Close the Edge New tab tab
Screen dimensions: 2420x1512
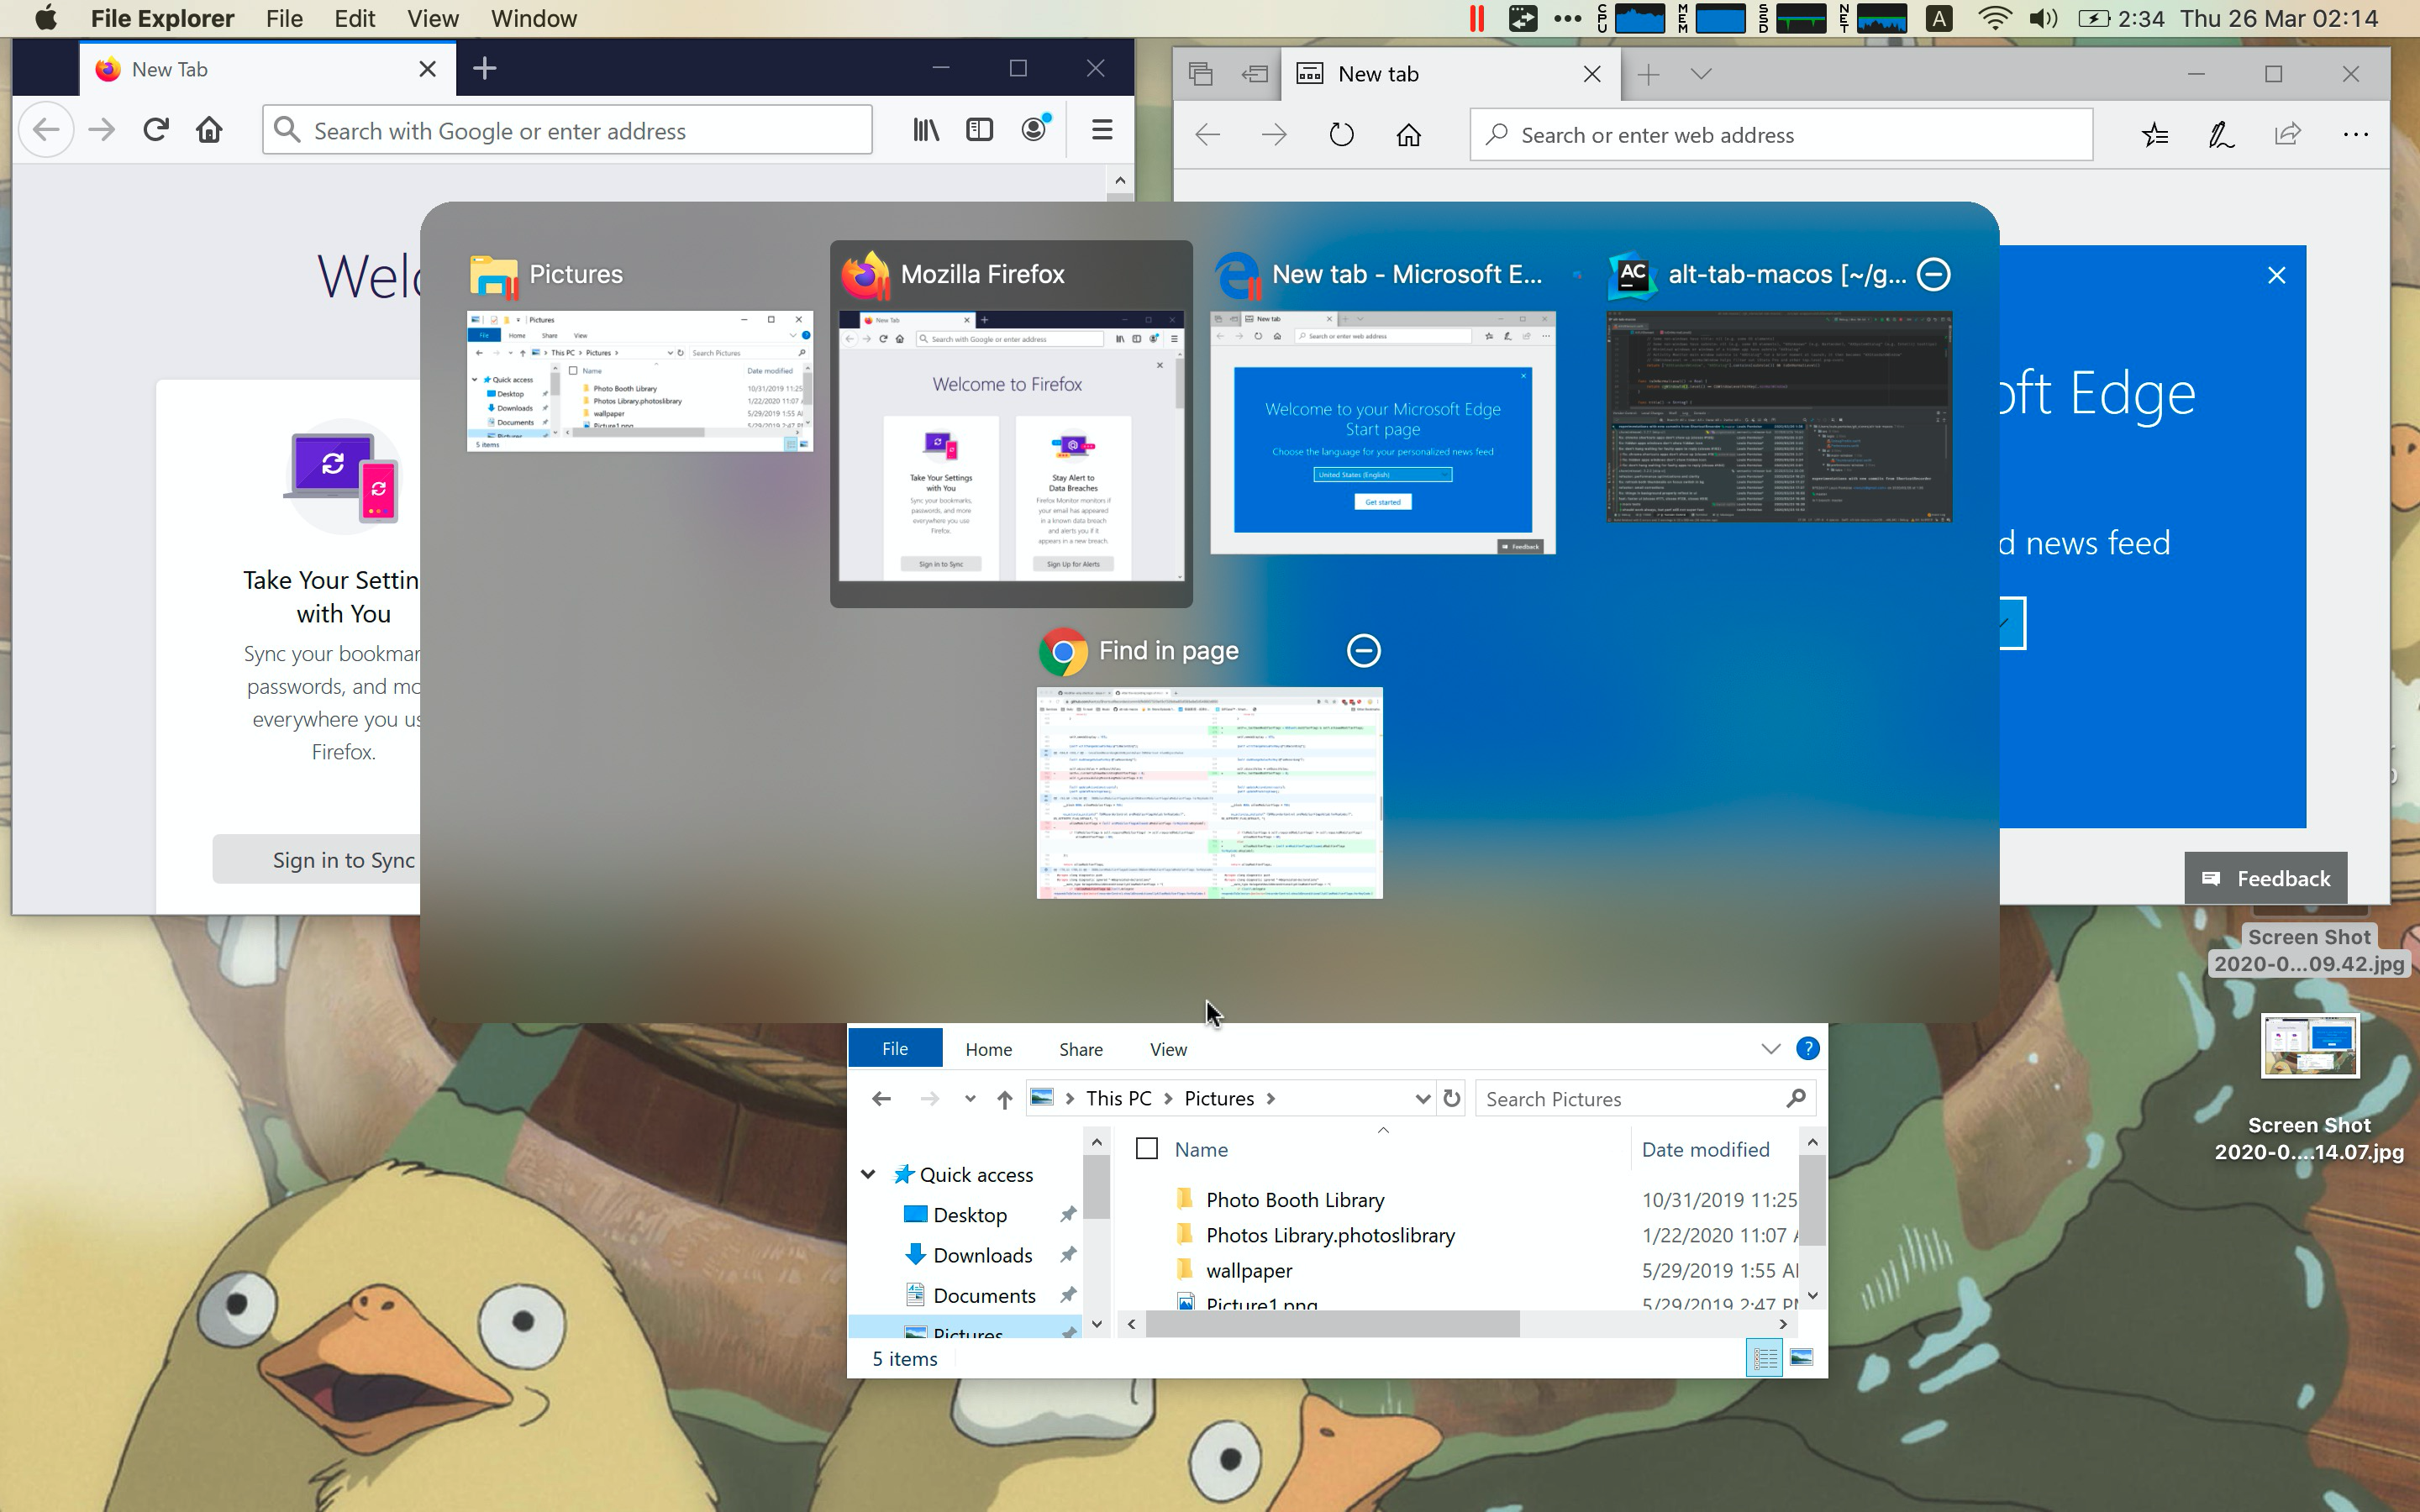tap(1593, 74)
